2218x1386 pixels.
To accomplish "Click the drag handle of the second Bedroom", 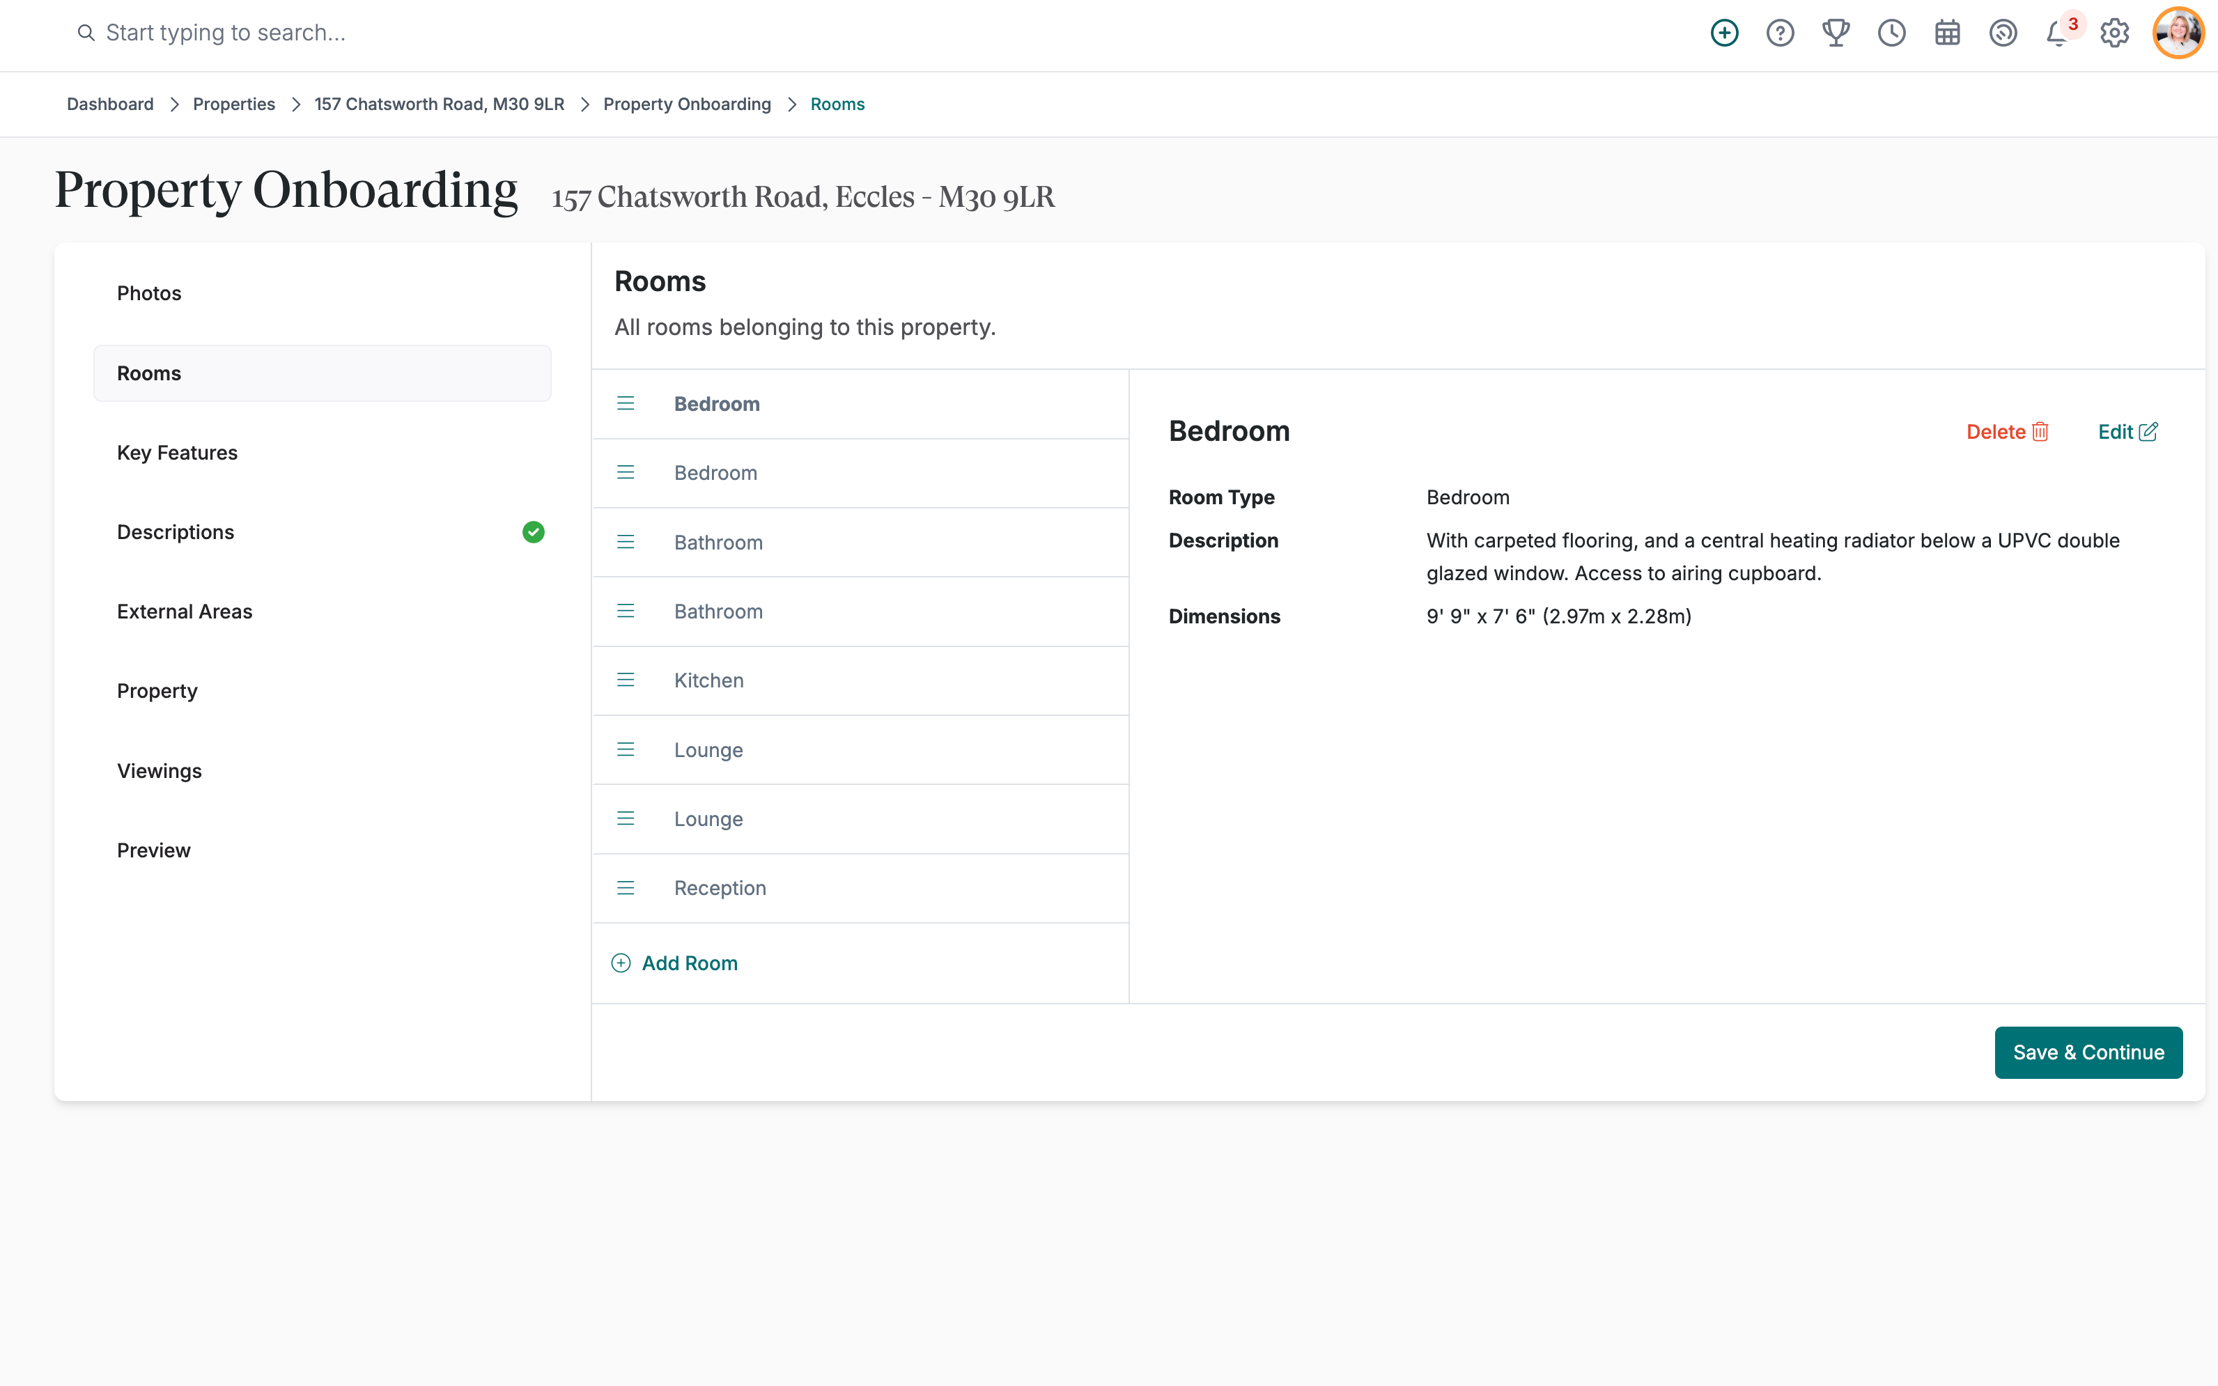I will point(626,472).
